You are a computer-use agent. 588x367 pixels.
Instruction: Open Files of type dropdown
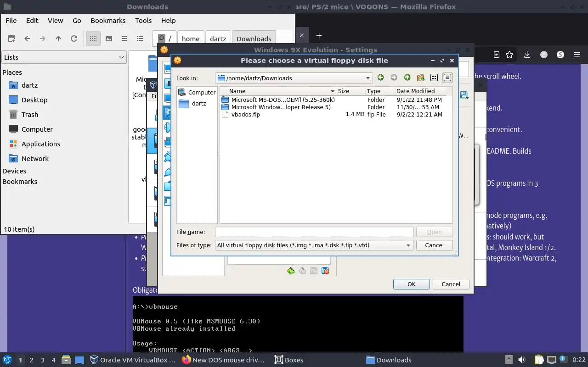coord(314,245)
